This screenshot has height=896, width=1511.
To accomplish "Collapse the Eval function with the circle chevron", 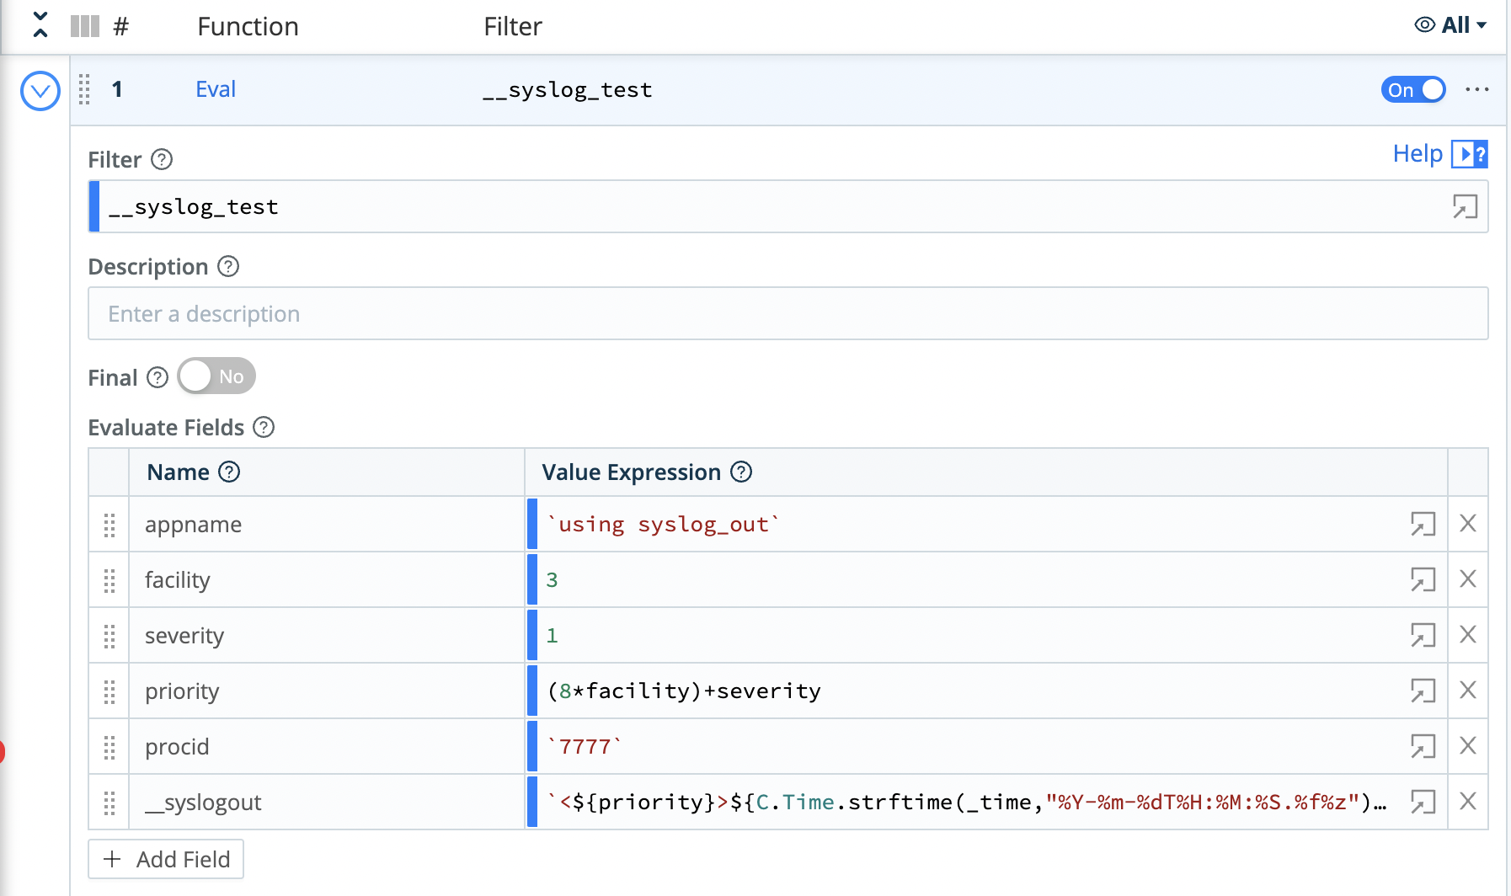I will (40, 91).
